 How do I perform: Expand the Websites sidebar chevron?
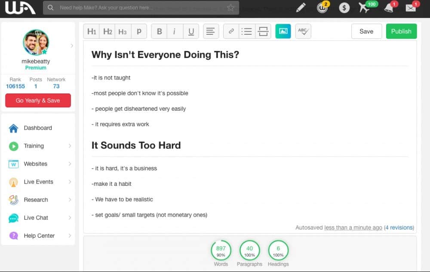(x=70, y=164)
